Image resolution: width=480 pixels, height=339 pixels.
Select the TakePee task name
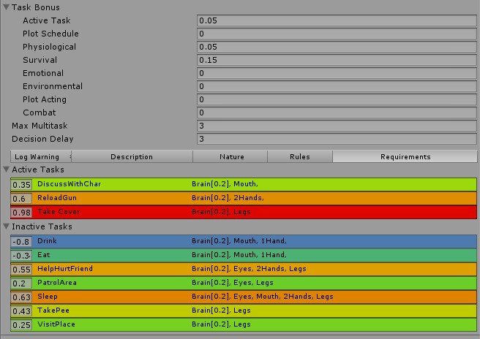[x=53, y=311]
